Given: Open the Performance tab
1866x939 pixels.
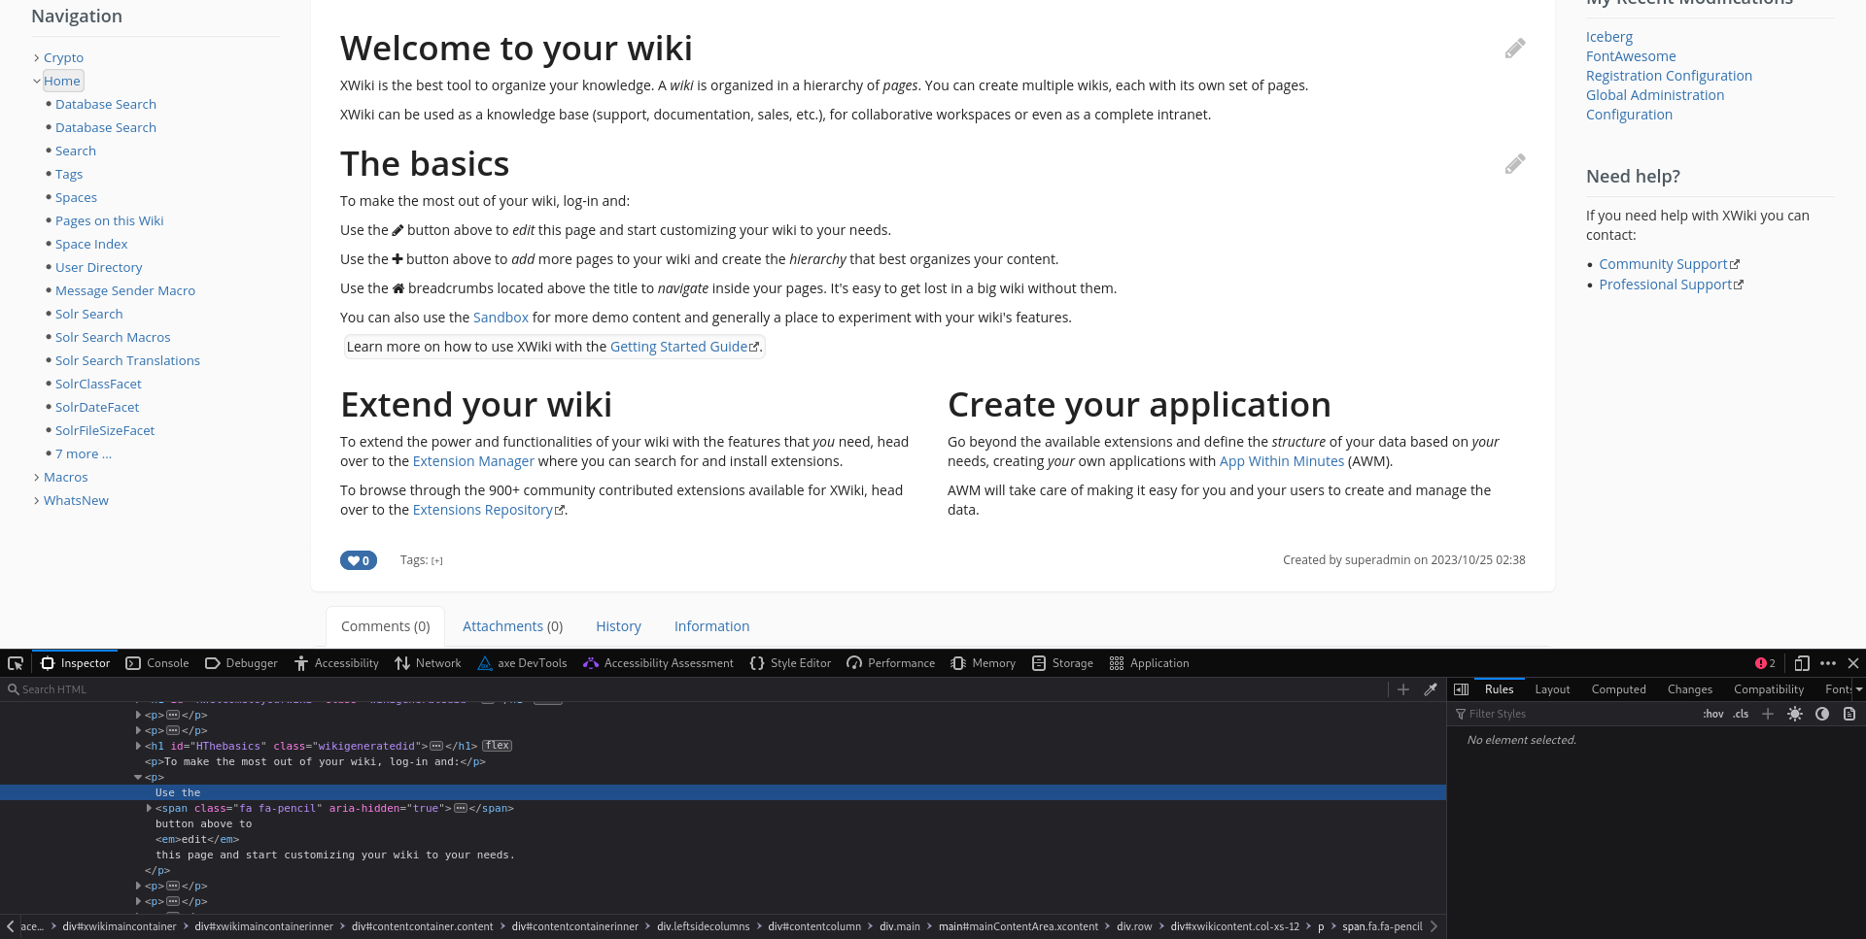Looking at the screenshot, I should click(x=890, y=663).
